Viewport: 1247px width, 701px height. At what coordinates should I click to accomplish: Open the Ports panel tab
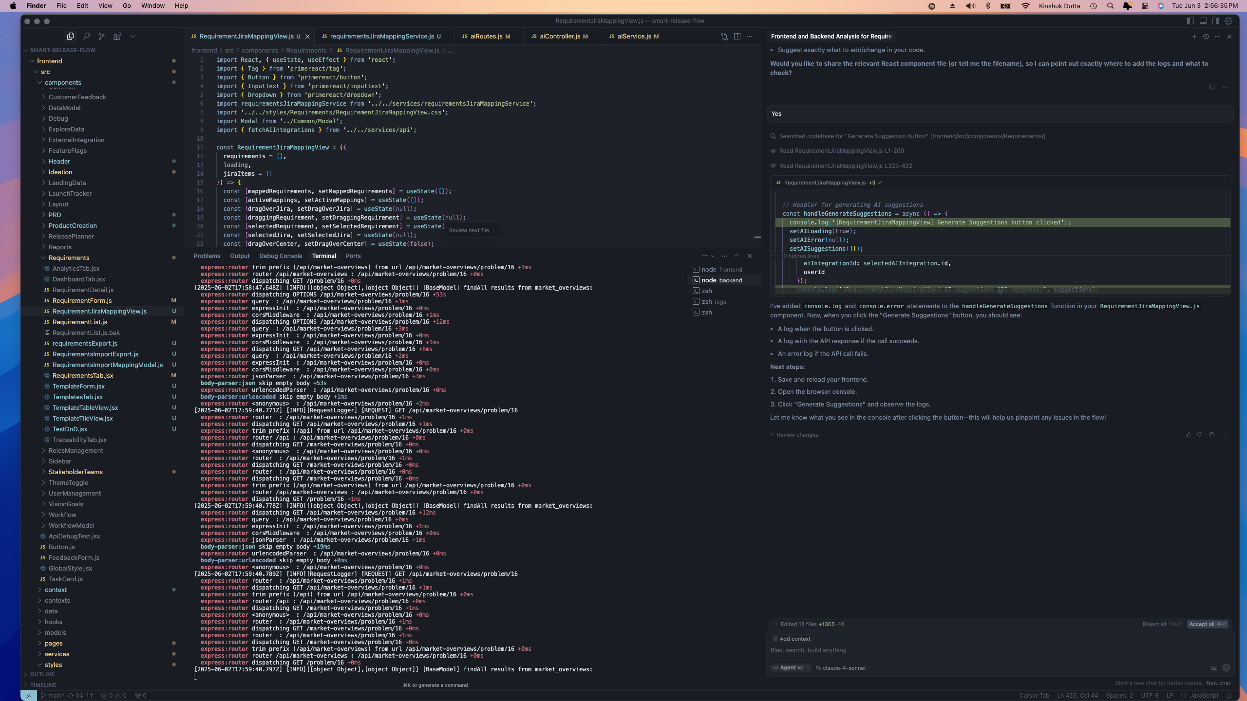(x=353, y=256)
